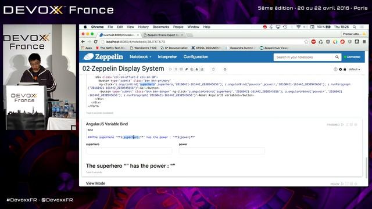Open the AirPlay display menu icon
This screenshot has height=209, width=372.
coord(278,27)
